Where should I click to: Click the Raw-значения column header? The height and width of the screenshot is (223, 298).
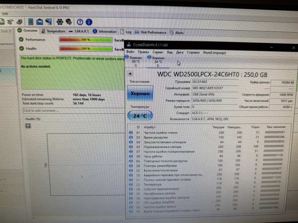276,127
